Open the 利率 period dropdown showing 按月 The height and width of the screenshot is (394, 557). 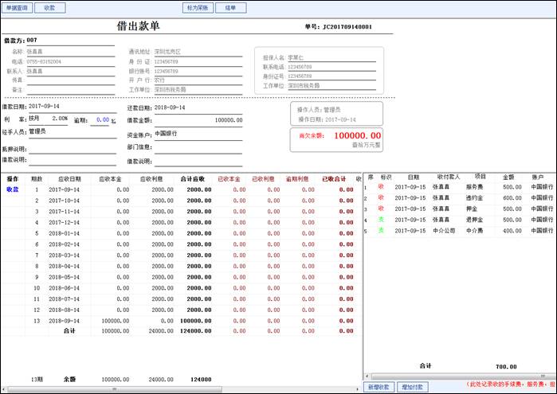tap(40, 119)
